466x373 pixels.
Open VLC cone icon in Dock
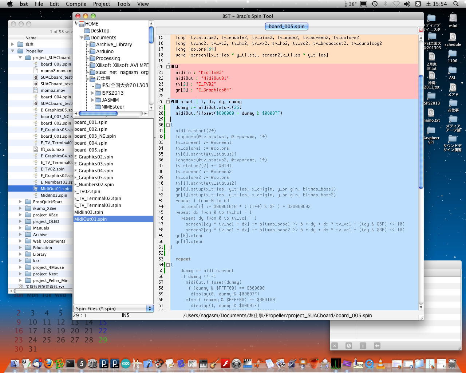click(x=380, y=363)
